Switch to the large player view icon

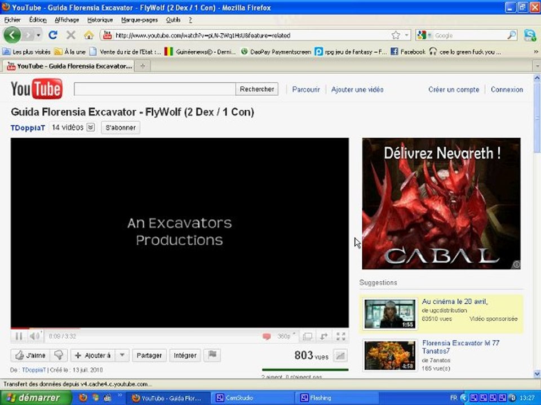coord(307,336)
